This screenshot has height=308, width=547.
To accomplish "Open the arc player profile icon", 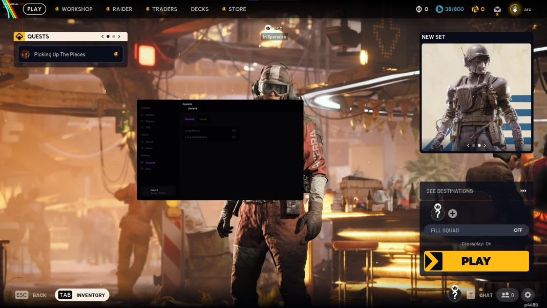I will [x=515, y=9].
